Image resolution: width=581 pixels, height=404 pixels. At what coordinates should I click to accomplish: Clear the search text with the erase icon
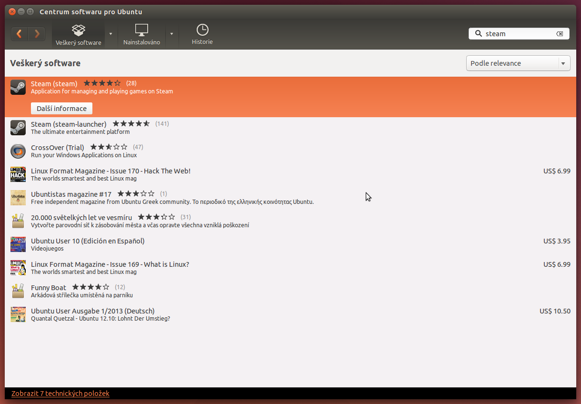(560, 34)
